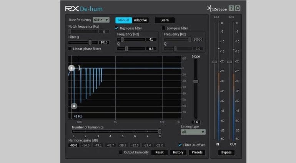Click the Low-pass Q slider handle
The image size is (296, 163).
175,49
